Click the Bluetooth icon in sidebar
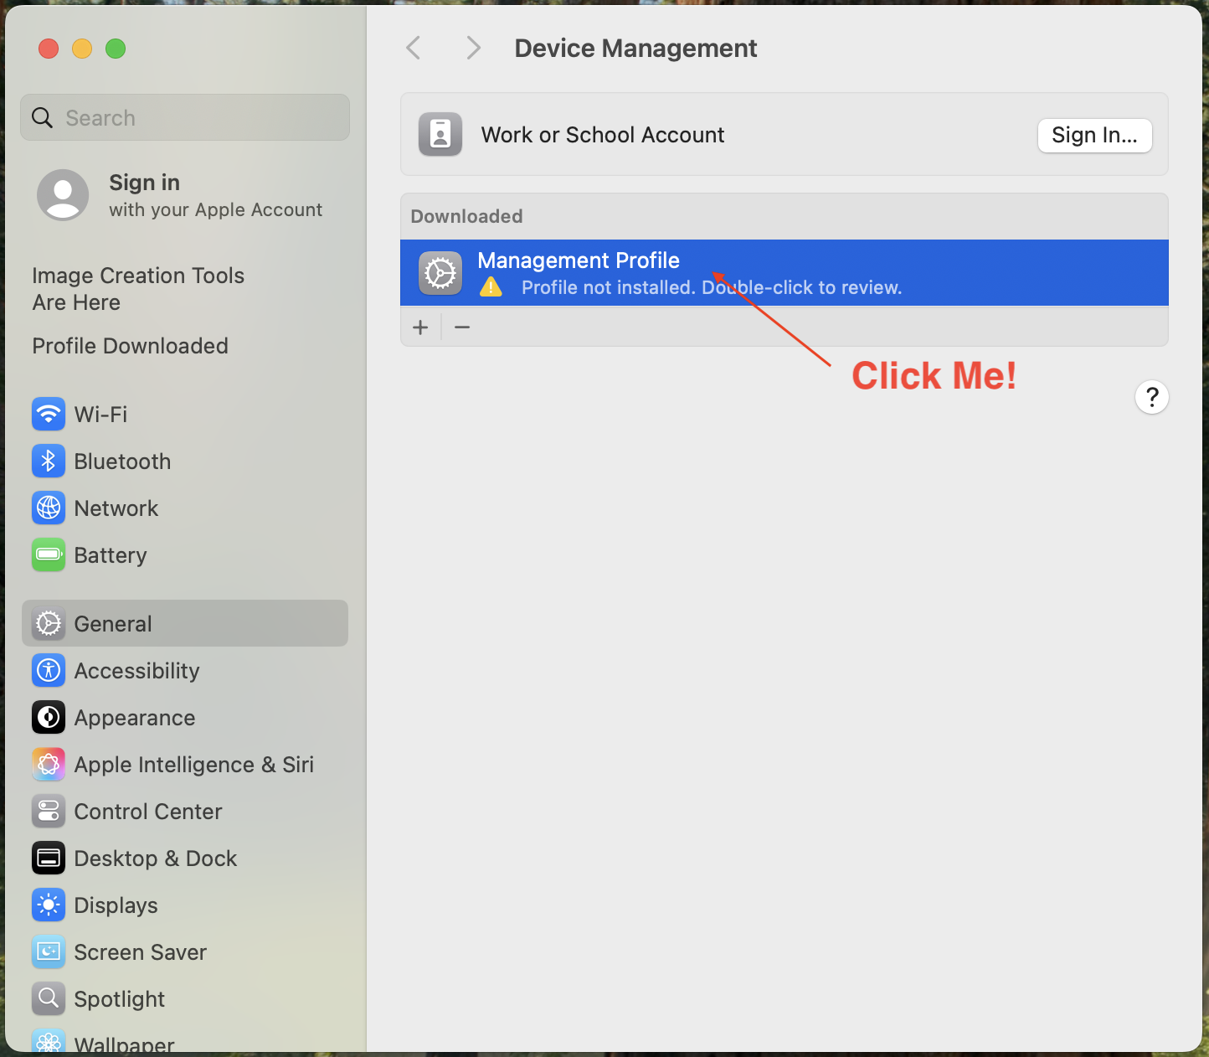Image resolution: width=1209 pixels, height=1057 pixels. click(49, 461)
